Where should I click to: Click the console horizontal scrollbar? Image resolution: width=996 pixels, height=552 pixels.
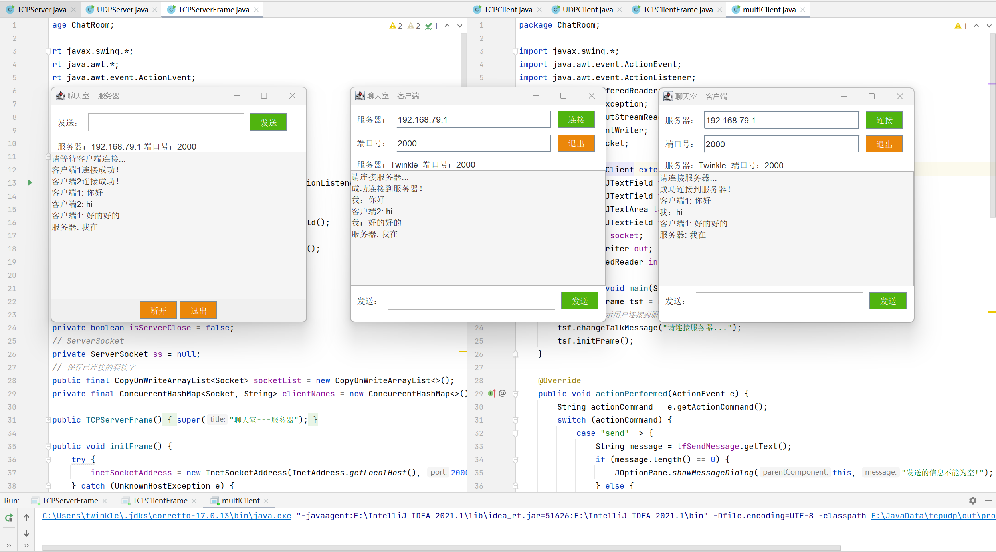(x=439, y=548)
